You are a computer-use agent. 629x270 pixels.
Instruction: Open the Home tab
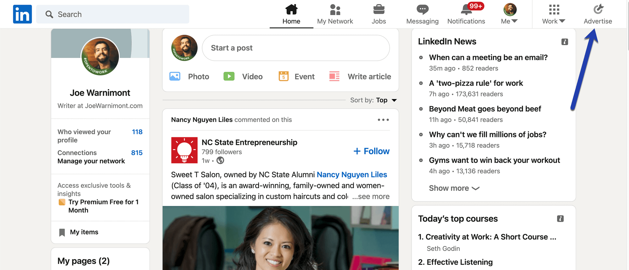(291, 14)
